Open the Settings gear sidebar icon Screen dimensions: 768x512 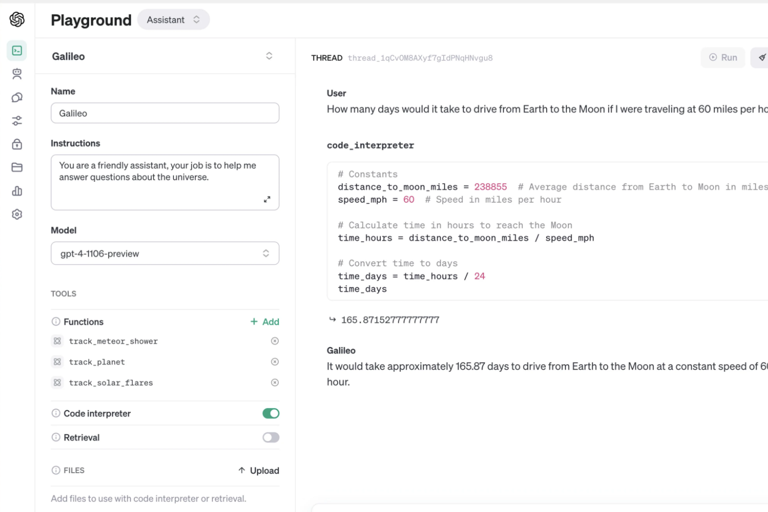(17, 214)
